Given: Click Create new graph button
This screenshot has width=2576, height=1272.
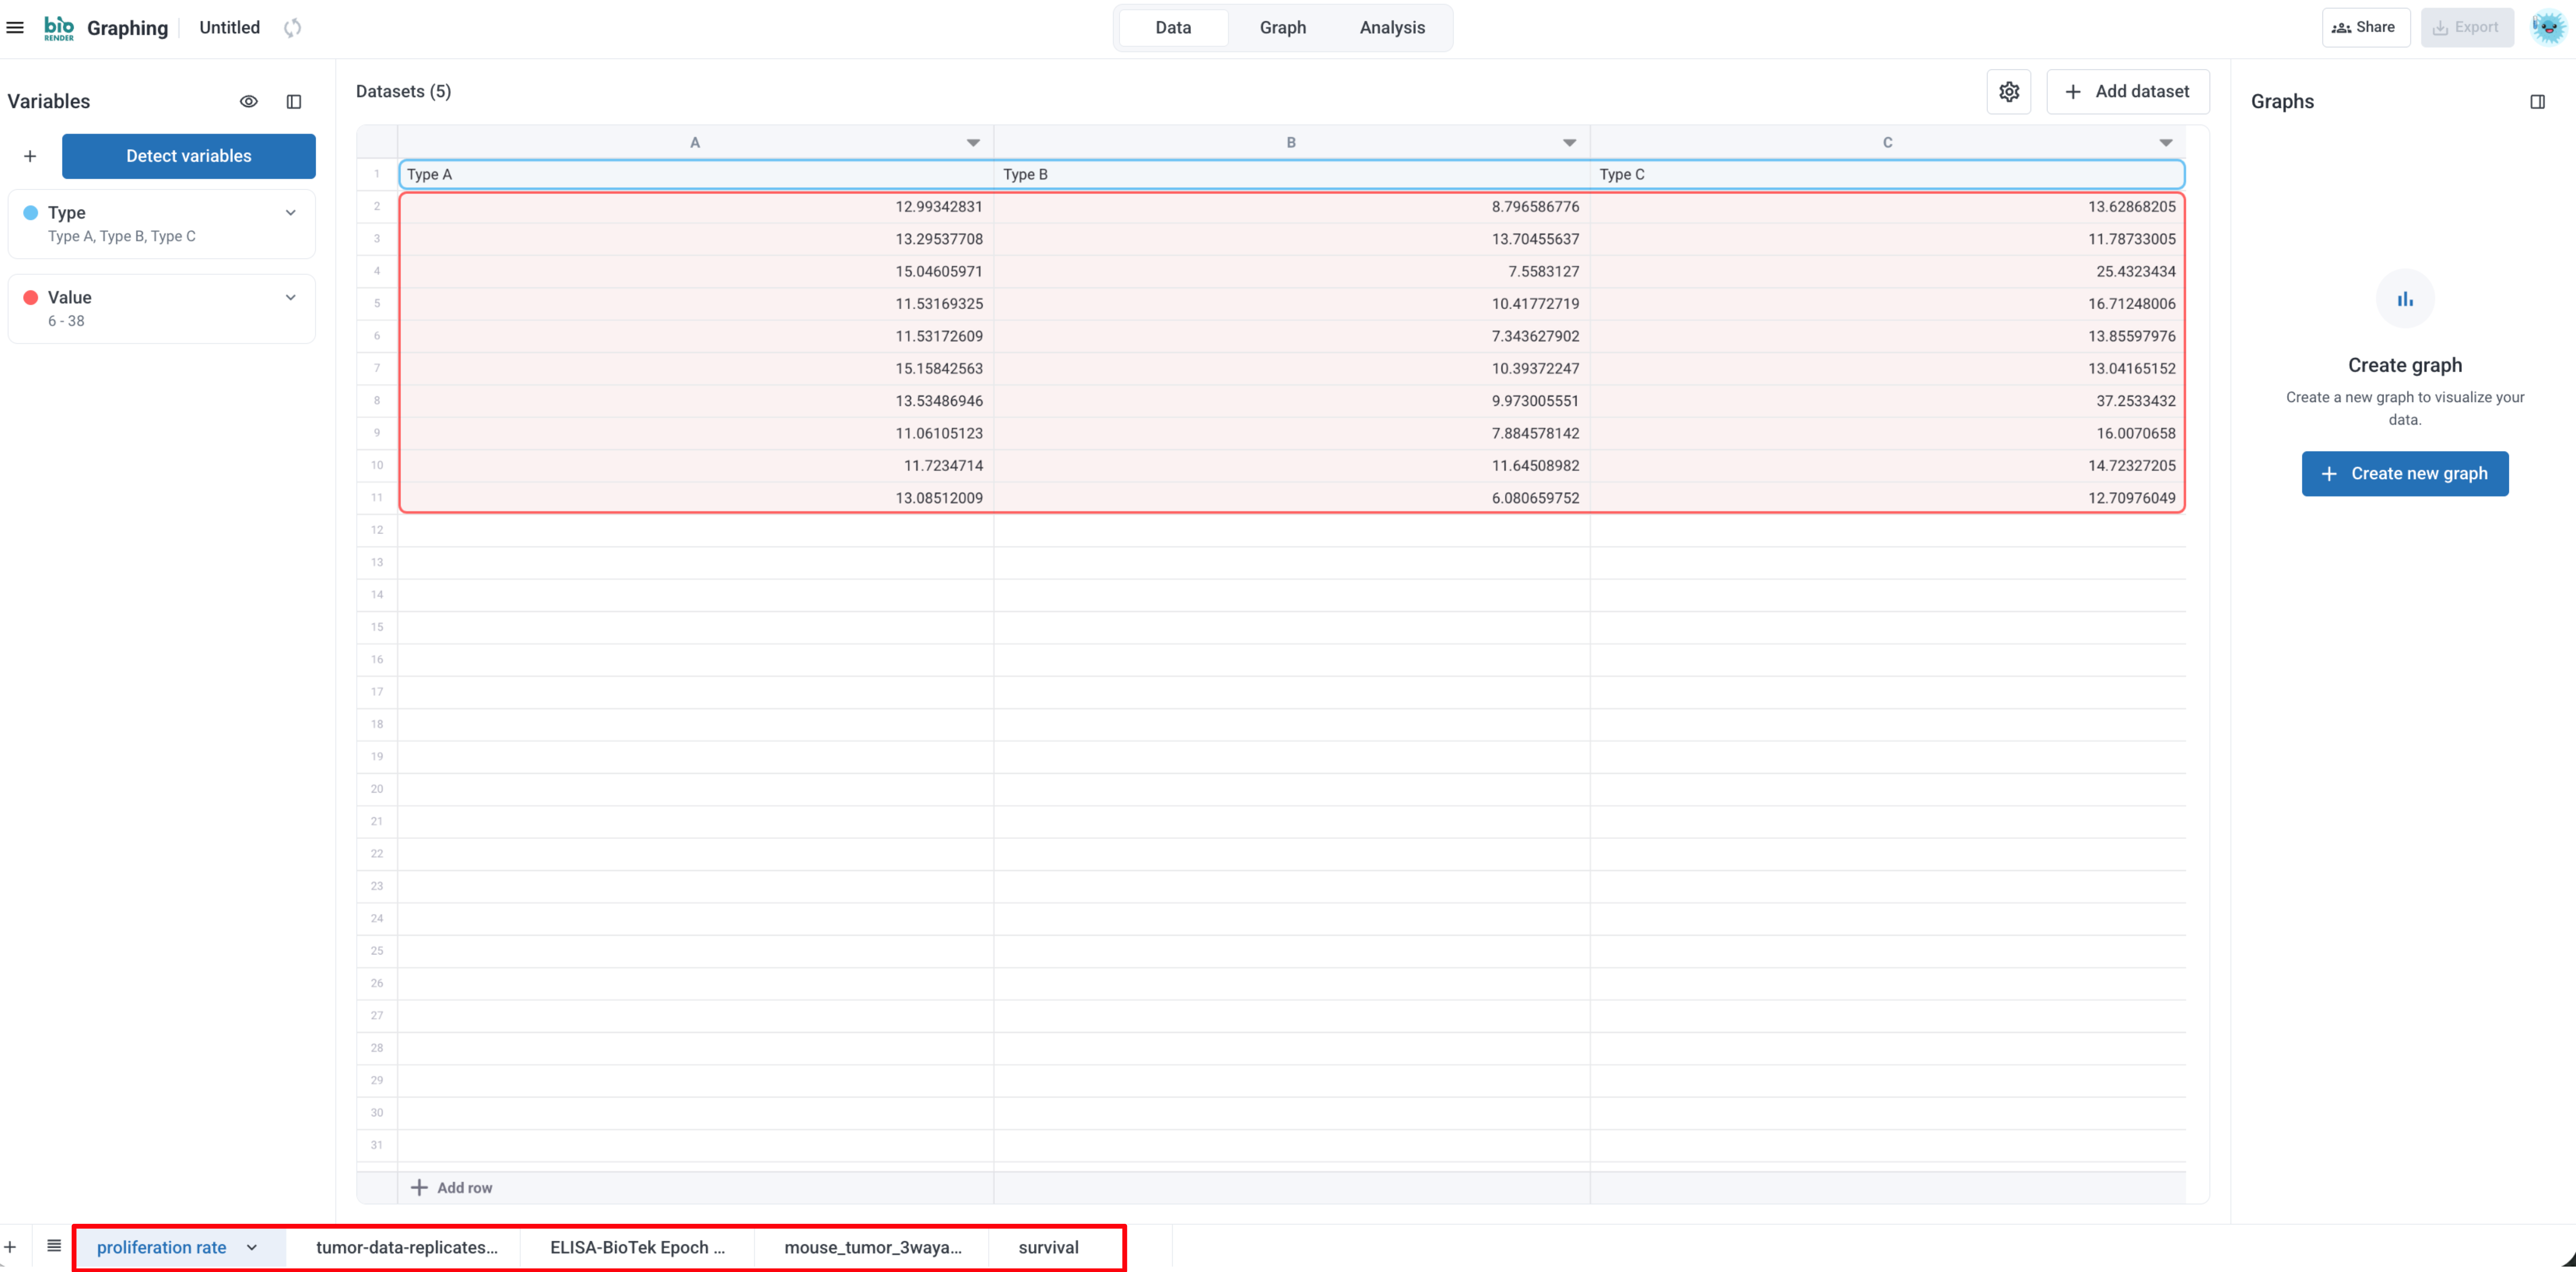Looking at the screenshot, I should tap(2405, 474).
